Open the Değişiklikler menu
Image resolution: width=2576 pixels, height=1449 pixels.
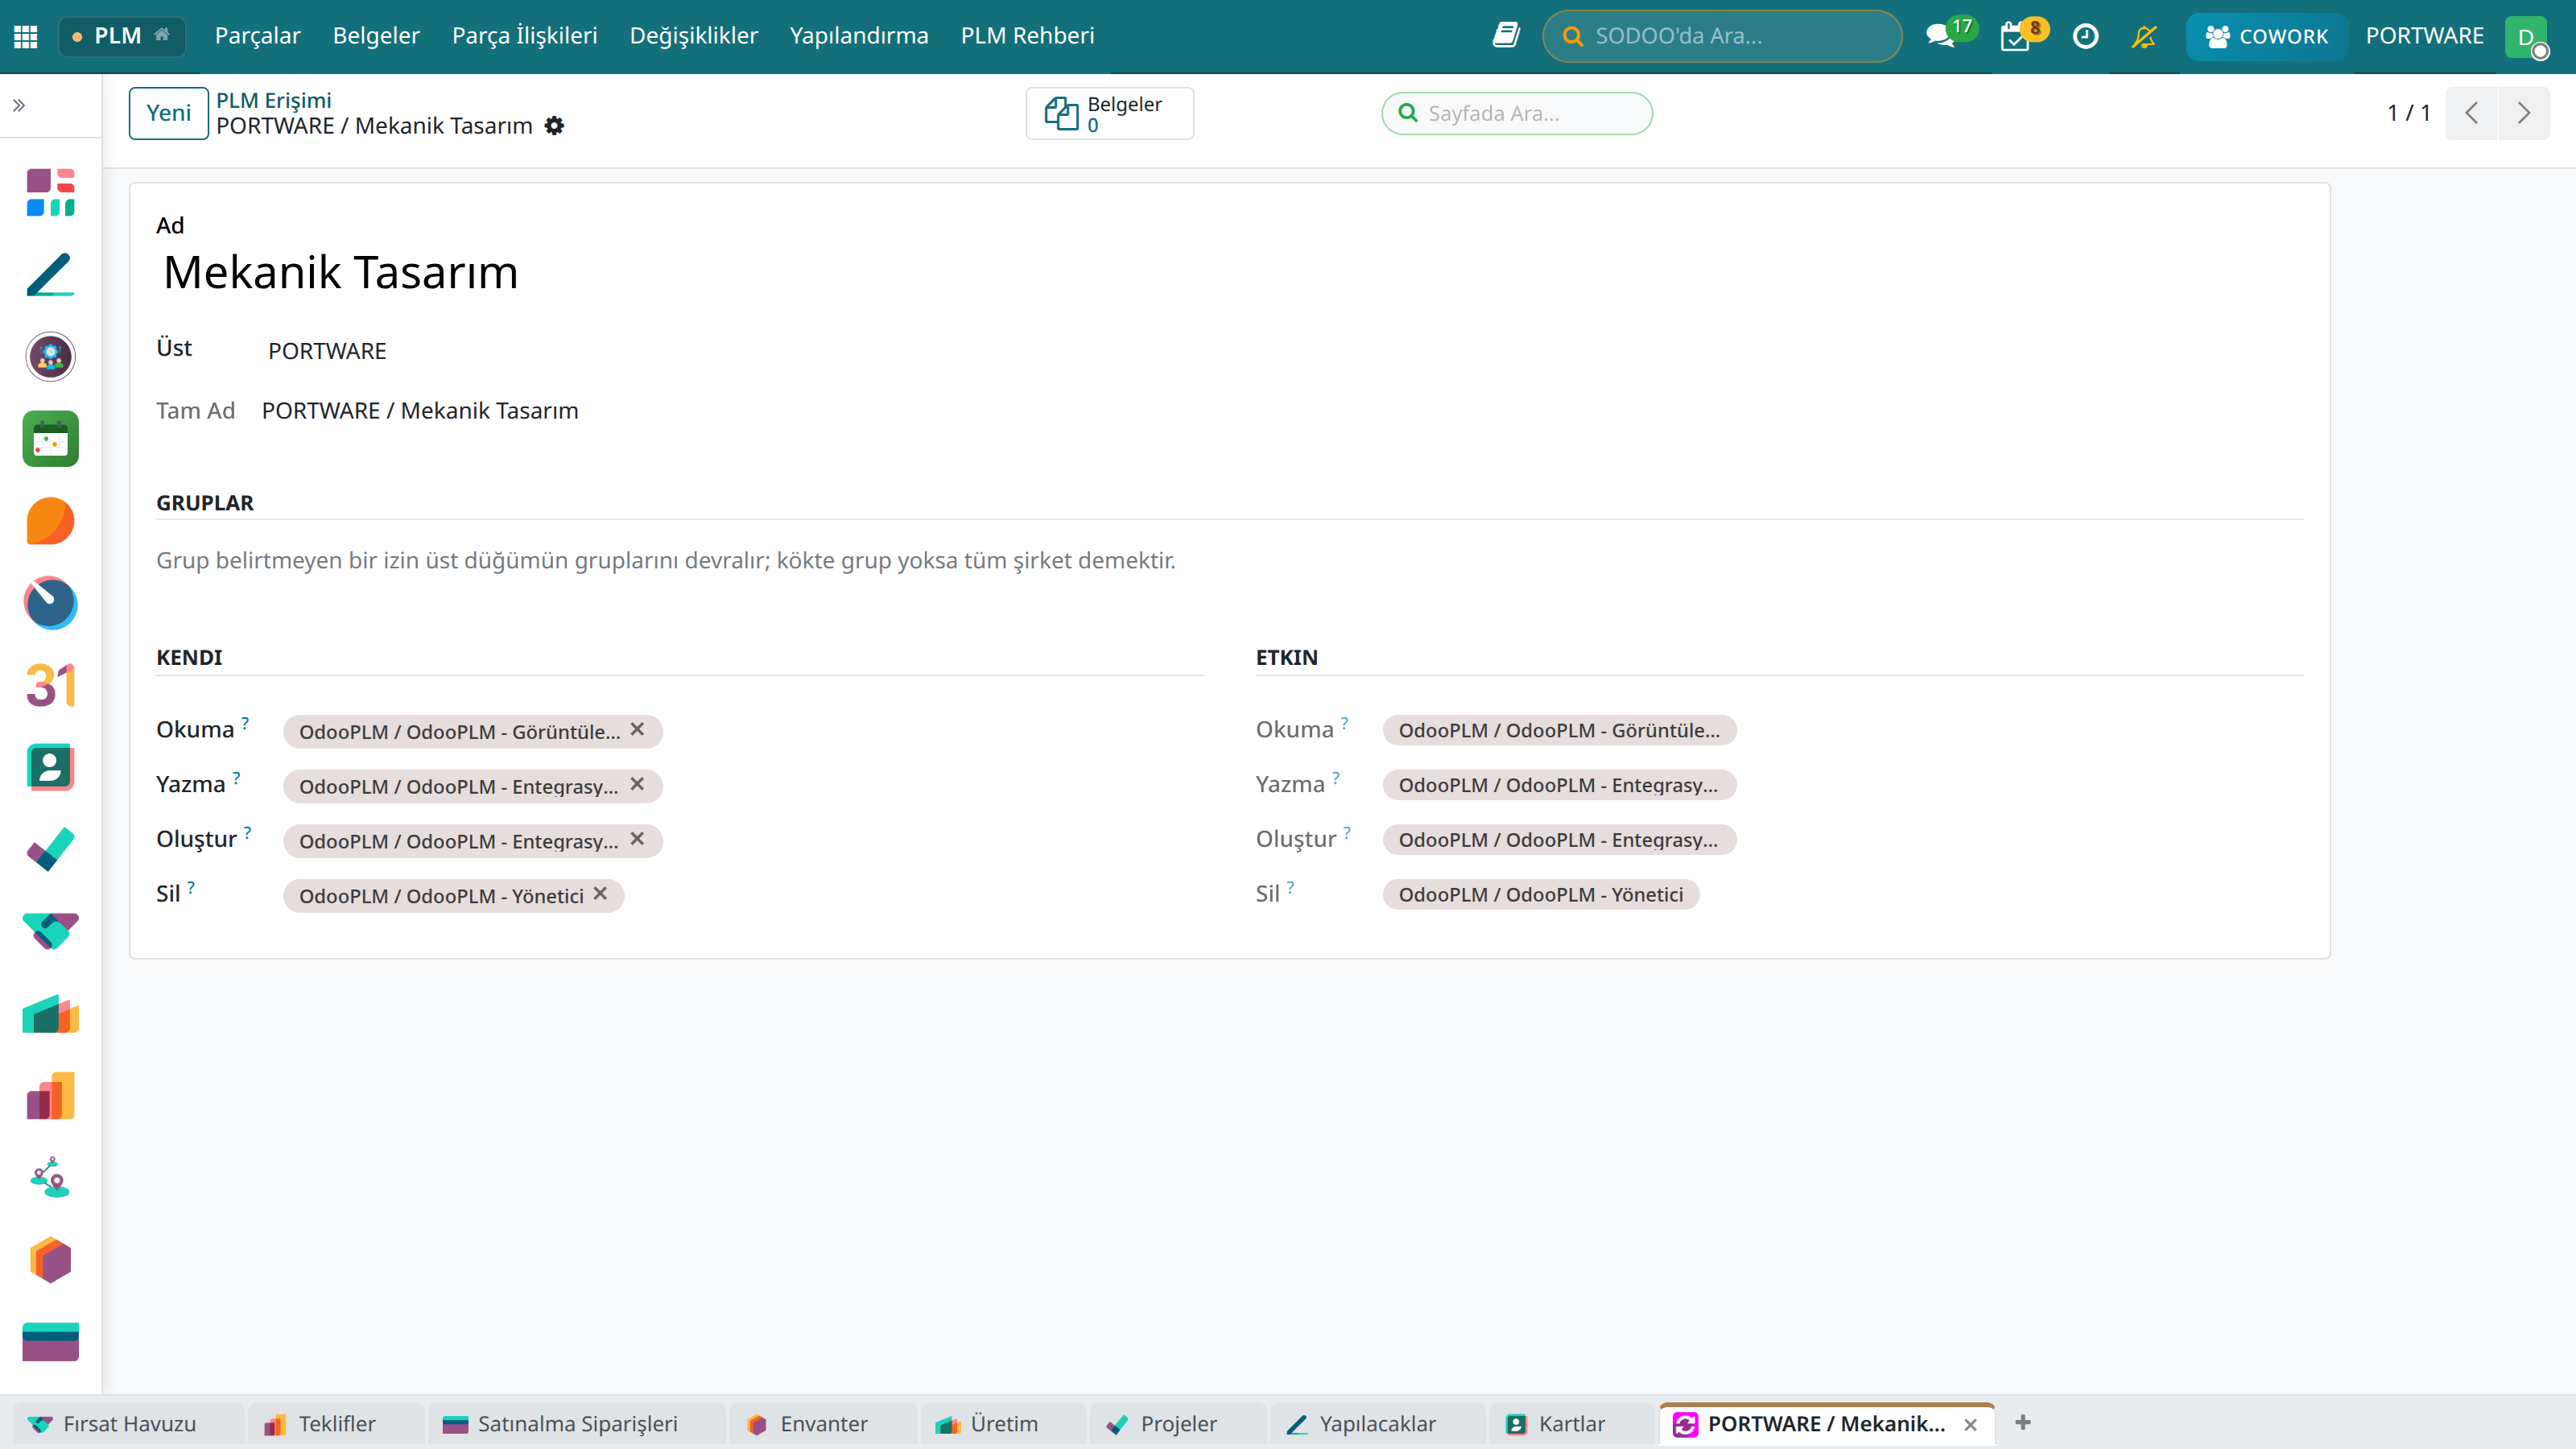pos(693,36)
